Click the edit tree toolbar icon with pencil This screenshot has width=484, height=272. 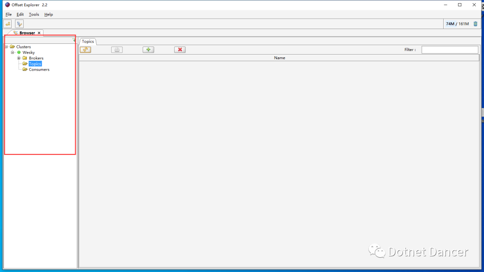pos(19,24)
